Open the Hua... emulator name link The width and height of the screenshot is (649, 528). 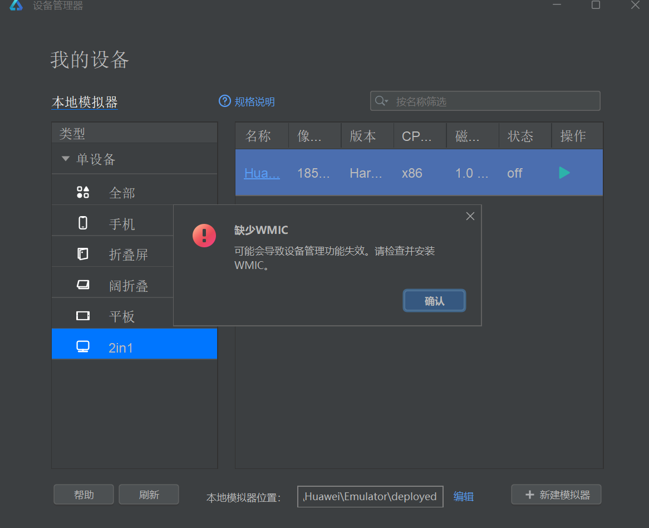click(262, 173)
